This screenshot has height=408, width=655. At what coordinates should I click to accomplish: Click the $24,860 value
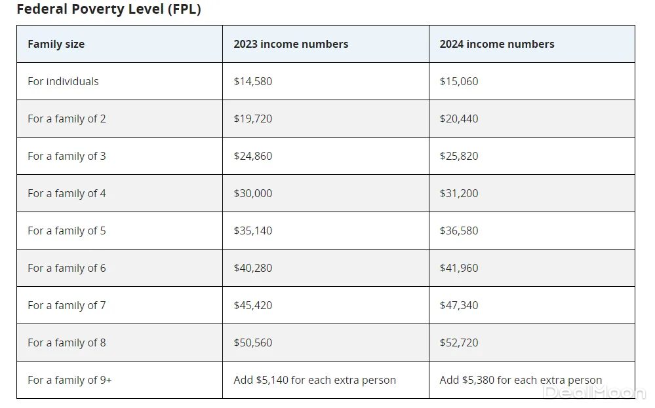click(x=252, y=156)
